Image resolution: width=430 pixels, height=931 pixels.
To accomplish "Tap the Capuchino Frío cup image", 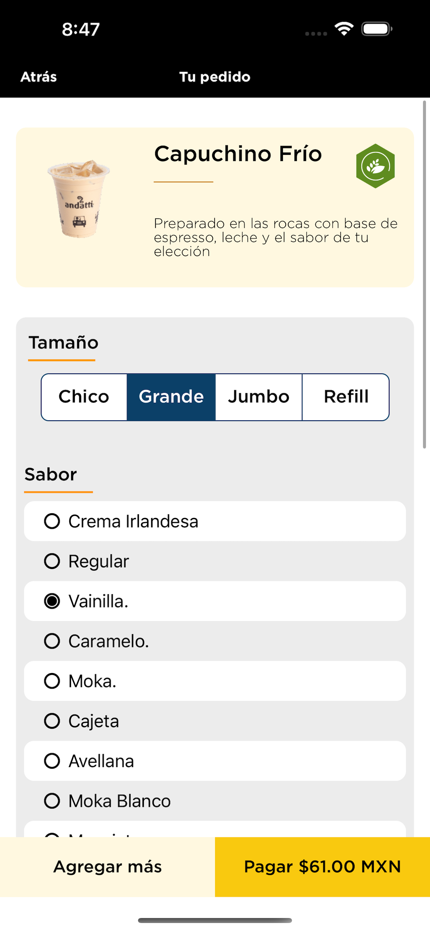I will point(79,198).
